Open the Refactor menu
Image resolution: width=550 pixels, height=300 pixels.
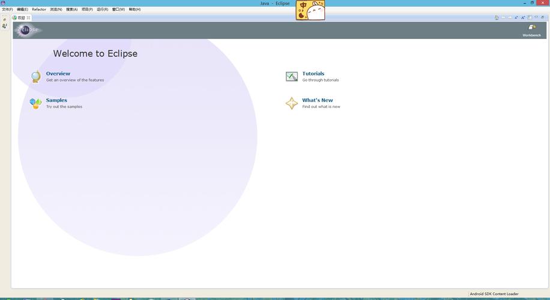tap(39, 10)
